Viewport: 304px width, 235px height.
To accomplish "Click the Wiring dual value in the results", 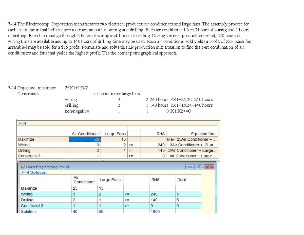I will tap(178, 194).
